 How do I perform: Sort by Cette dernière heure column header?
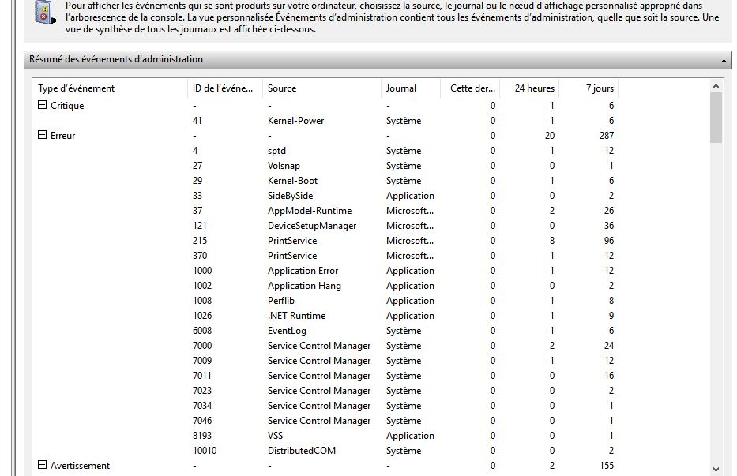point(469,88)
